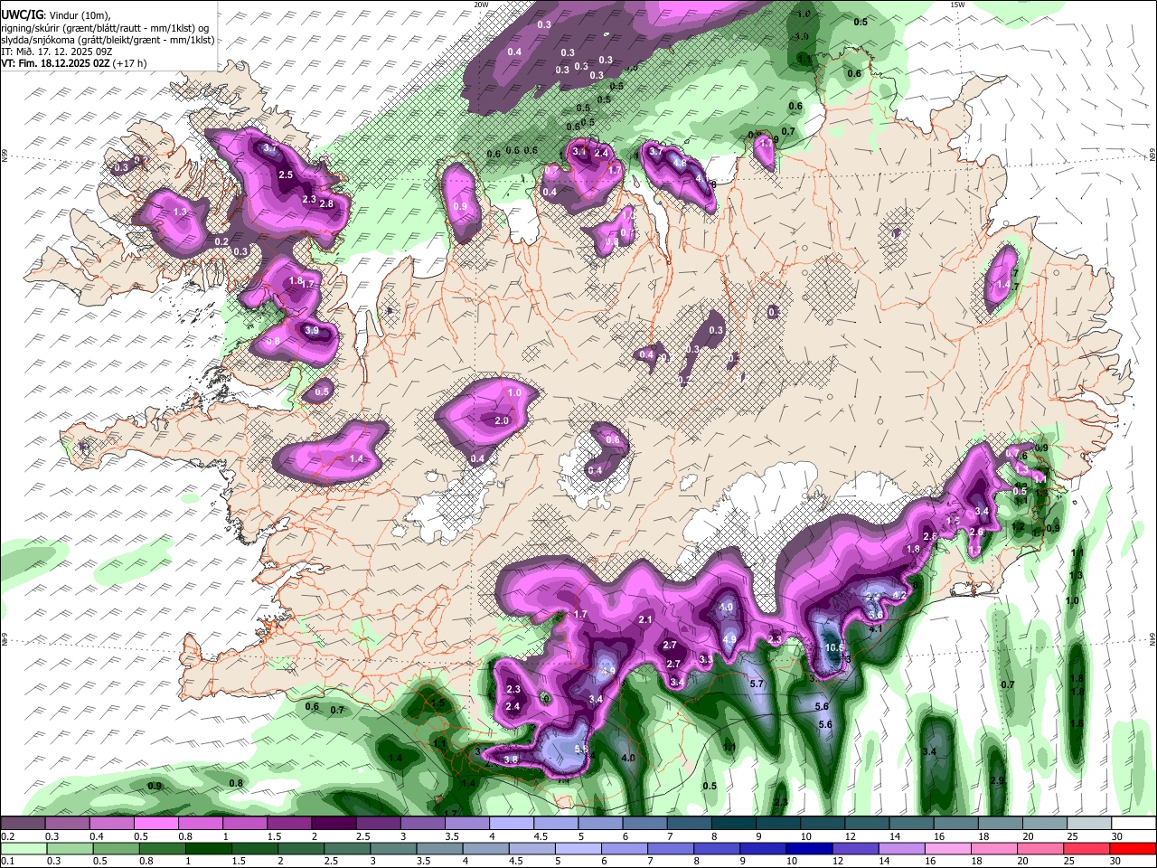Image resolution: width=1157 pixels, height=868 pixels.
Task: Click the bold UWC/IG title text
Action: tap(22, 15)
